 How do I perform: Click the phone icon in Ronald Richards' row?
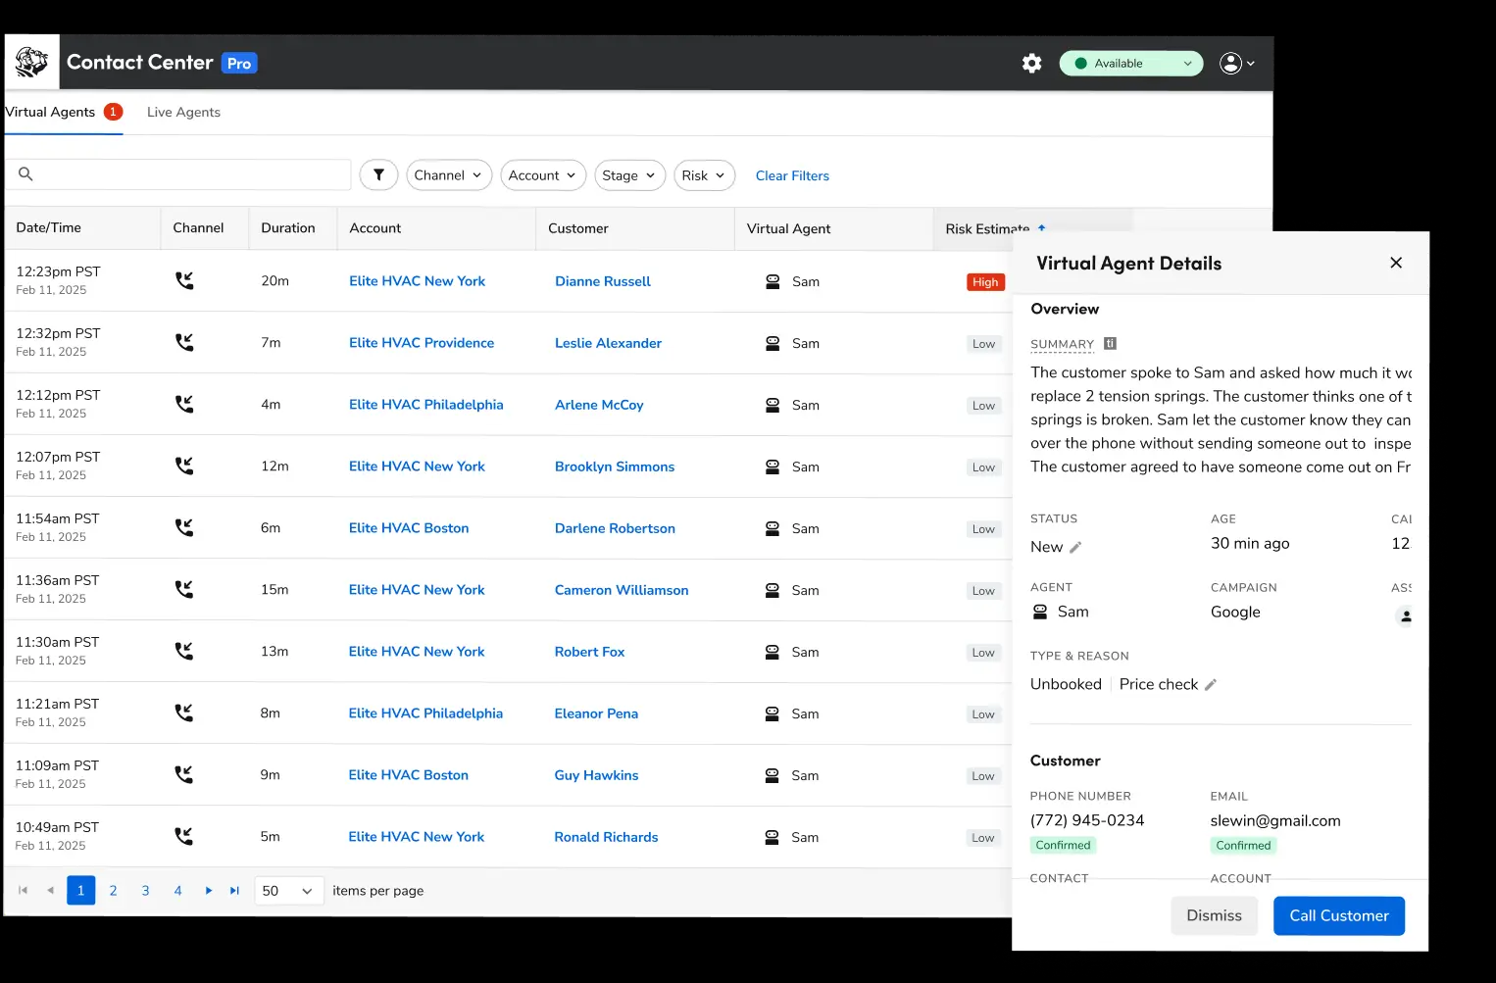click(x=184, y=836)
